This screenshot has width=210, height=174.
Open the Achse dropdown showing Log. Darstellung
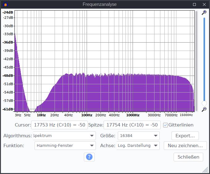[x=138, y=146]
